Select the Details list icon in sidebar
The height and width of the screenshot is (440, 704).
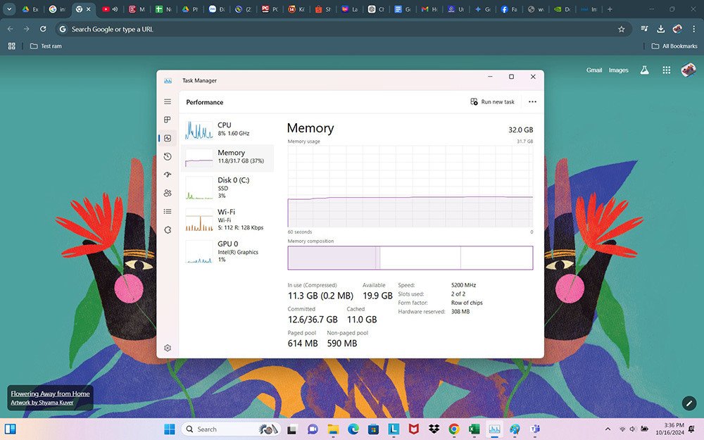coord(168,211)
